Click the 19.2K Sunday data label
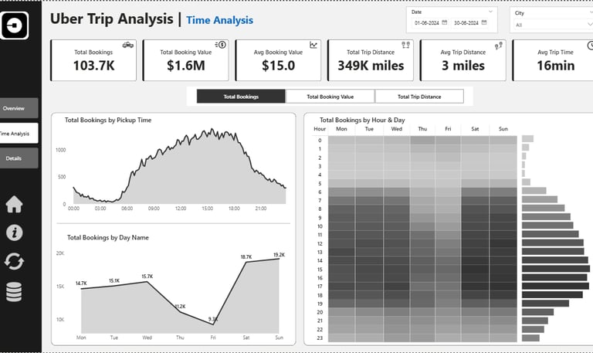The width and height of the screenshot is (593, 353). [x=279, y=255]
